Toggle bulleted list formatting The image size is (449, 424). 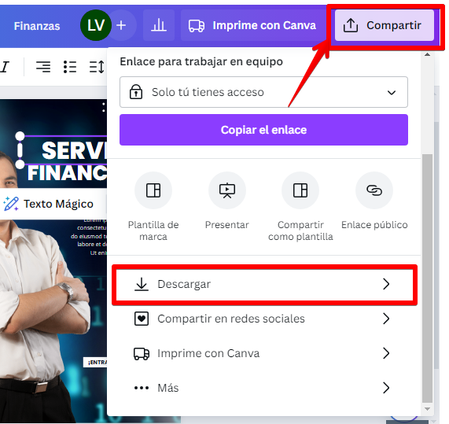coord(70,67)
